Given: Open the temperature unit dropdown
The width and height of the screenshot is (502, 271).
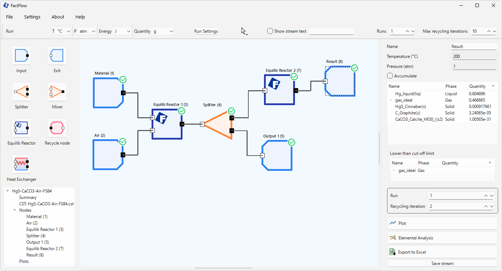Looking at the screenshot, I should [64, 31].
